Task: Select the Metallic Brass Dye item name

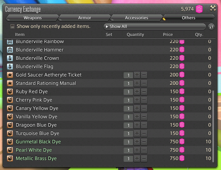Action: (36, 158)
